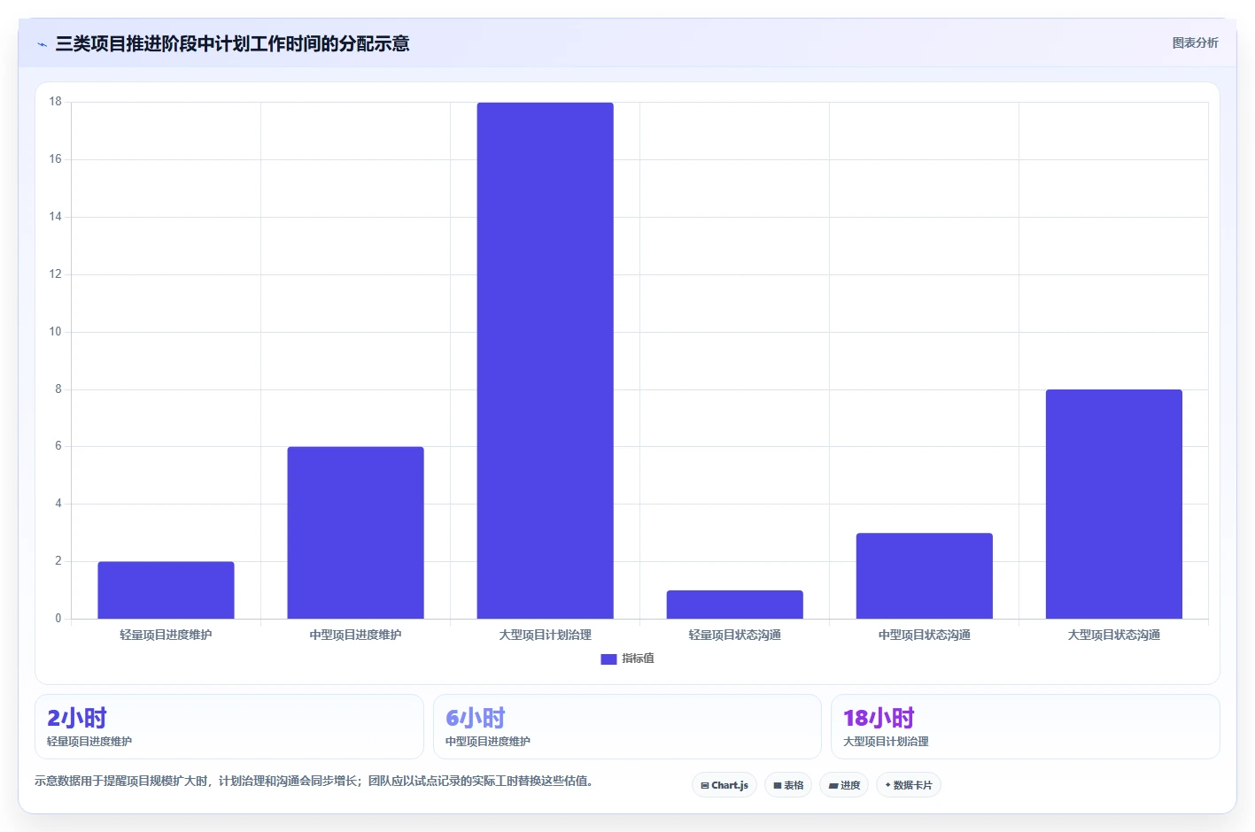Click the 中型项目进度维护 axis label
Viewport: 1255px width, 832px height.
click(355, 635)
